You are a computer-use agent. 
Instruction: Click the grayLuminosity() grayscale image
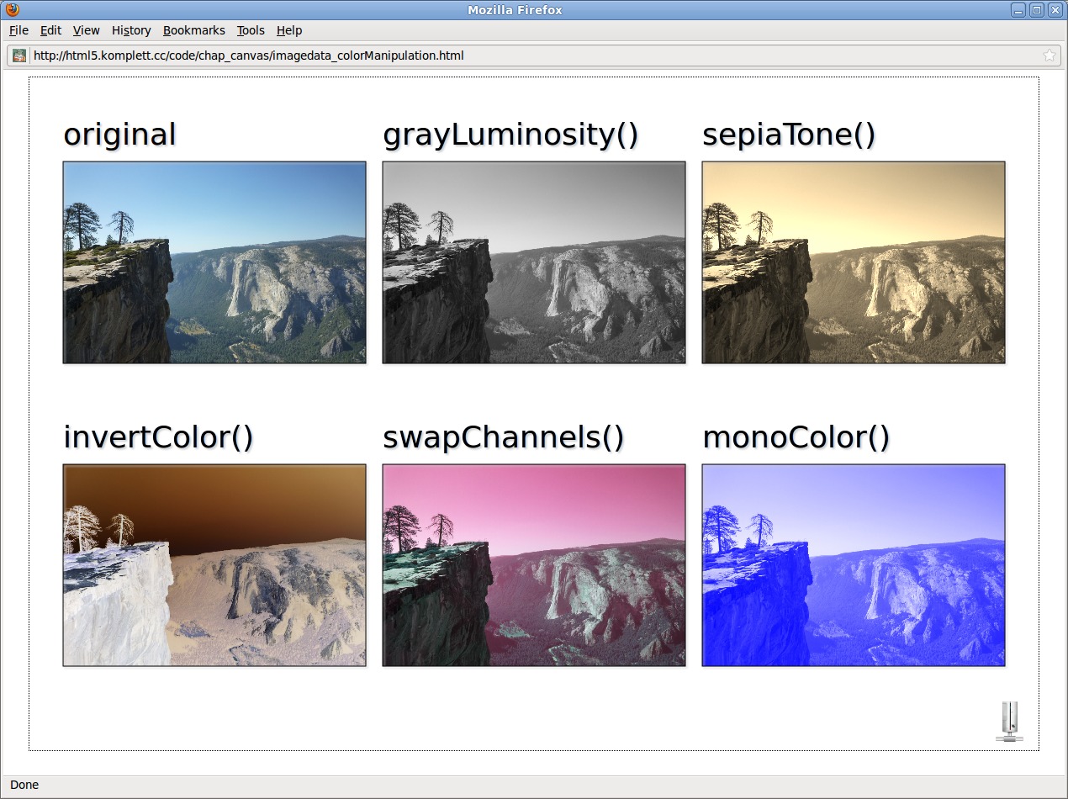click(534, 262)
